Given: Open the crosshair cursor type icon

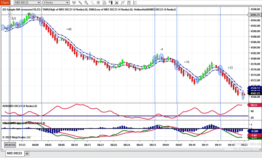Looking at the screenshot, I should coord(98,3).
